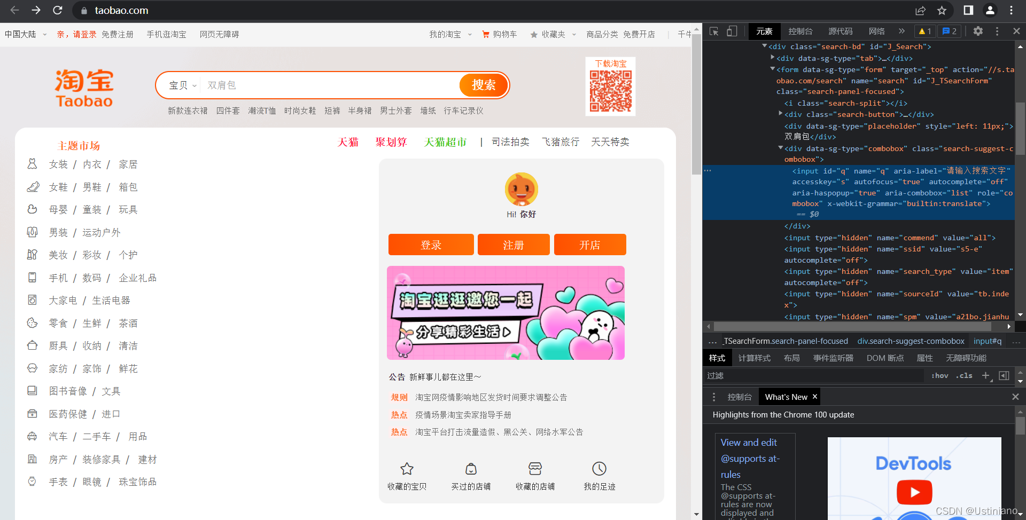Screen dimensions: 1026x520
Task: Open 宝贝 search type dropdown
Action: pos(183,85)
